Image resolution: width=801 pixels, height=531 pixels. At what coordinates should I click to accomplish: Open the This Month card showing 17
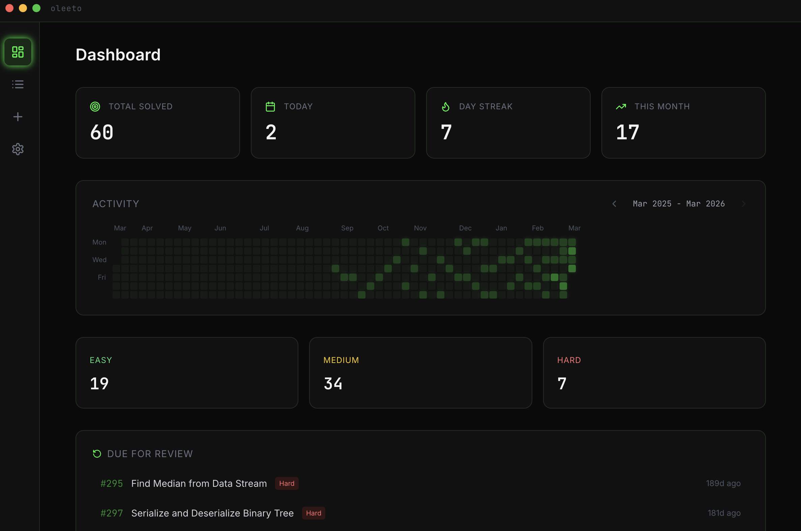pyautogui.click(x=684, y=122)
